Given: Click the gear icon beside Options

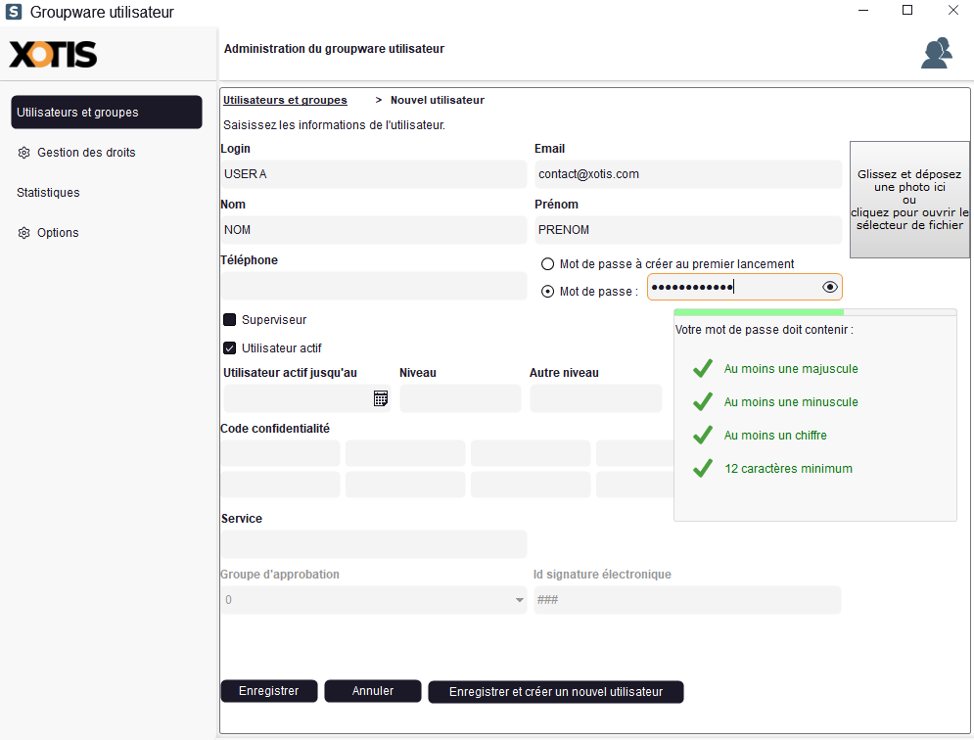Looking at the screenshot, I should pos(24,233).
